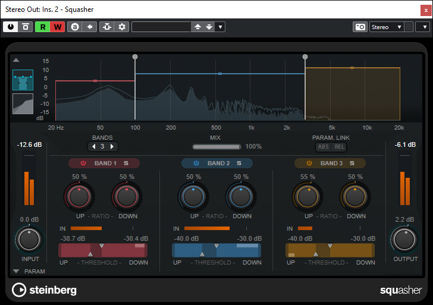The height and width of the screenshot is (305, 433).
Task: Increase band count with right arrow
Action: (x=112, y=146)
